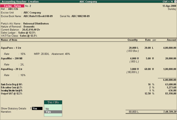
Task: Click the Sales Ledger Sales @ 12.5% field
Action: pos(27,33)
